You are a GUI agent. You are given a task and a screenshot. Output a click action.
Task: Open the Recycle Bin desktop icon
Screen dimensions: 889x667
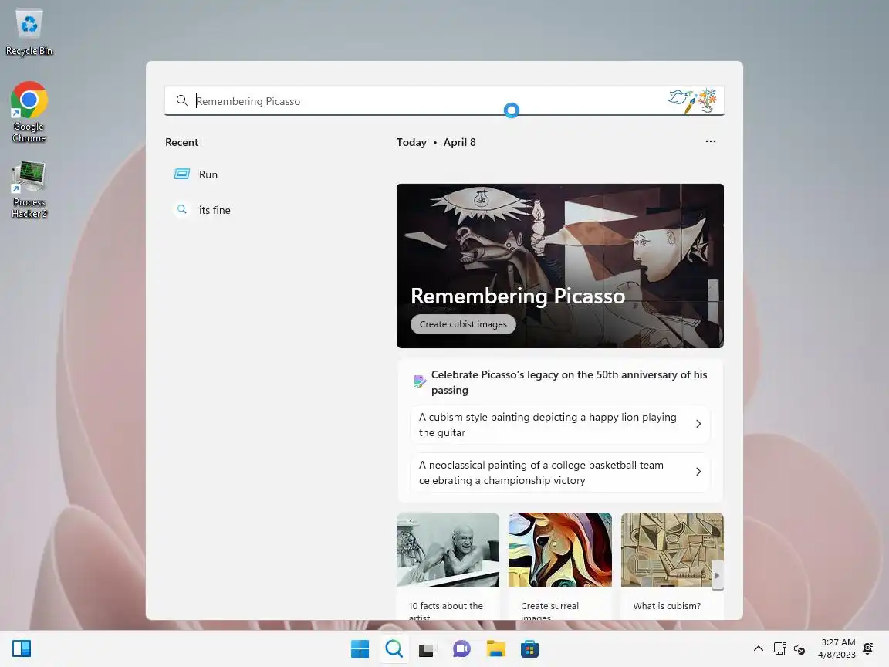(x=29, y=32)
